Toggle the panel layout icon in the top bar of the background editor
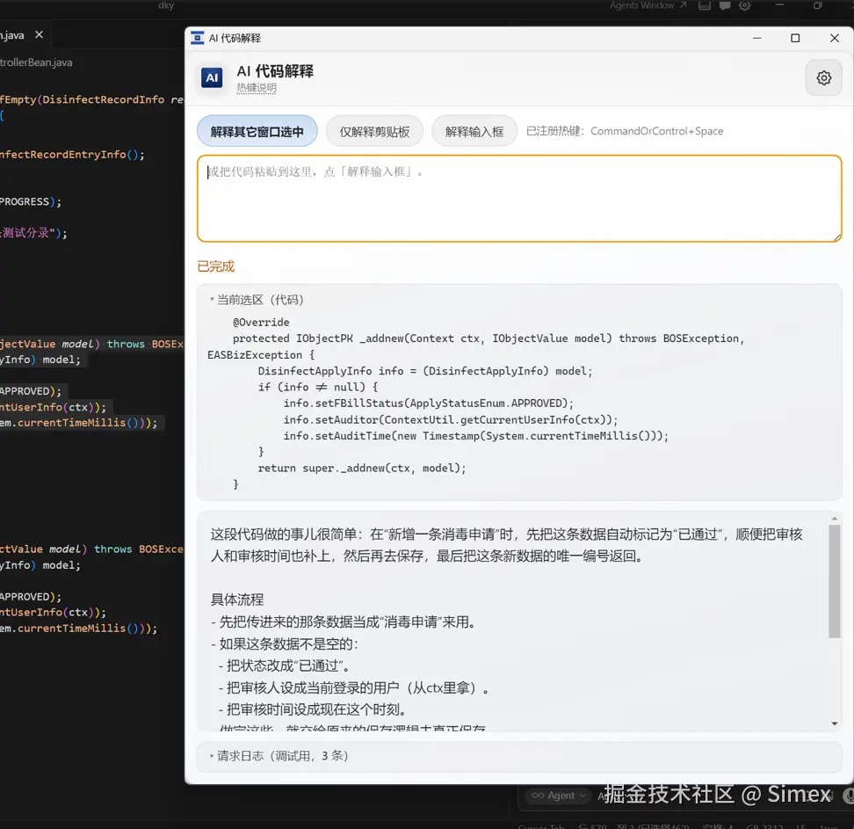Image resolution: width=854 pixels, height=829 pixels. 705,6
